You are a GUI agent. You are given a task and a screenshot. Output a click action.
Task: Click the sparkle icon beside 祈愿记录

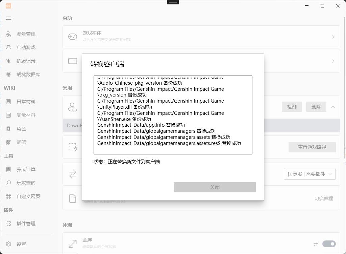tap(8, 61)
